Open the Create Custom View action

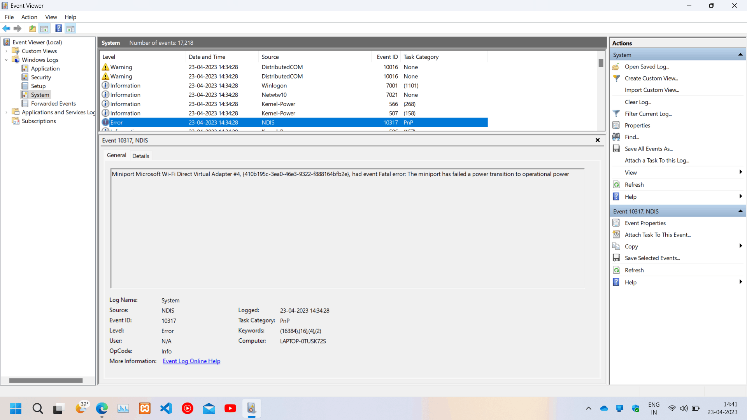(x=651, y=78)
